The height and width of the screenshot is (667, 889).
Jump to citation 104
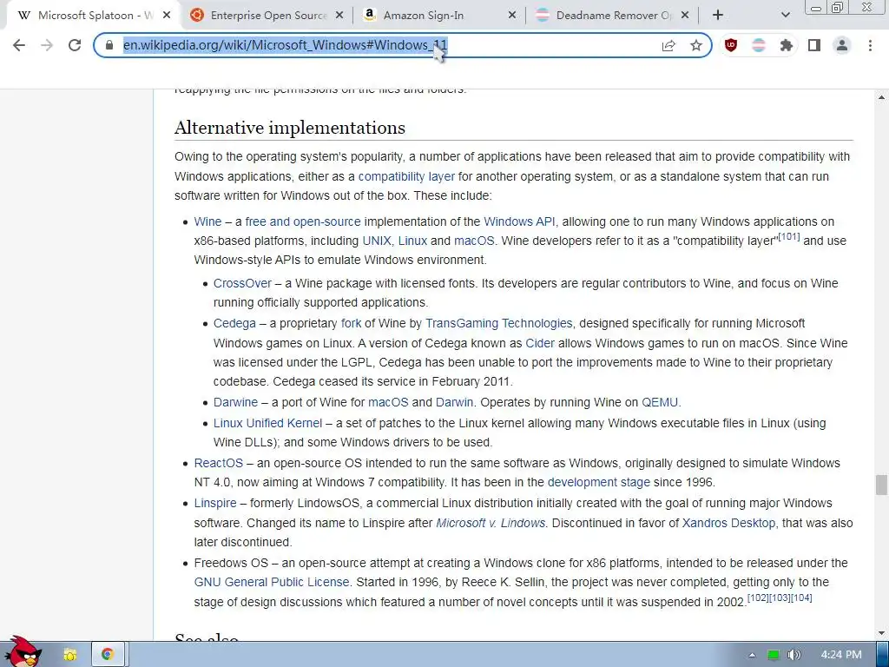click(801, 598)
